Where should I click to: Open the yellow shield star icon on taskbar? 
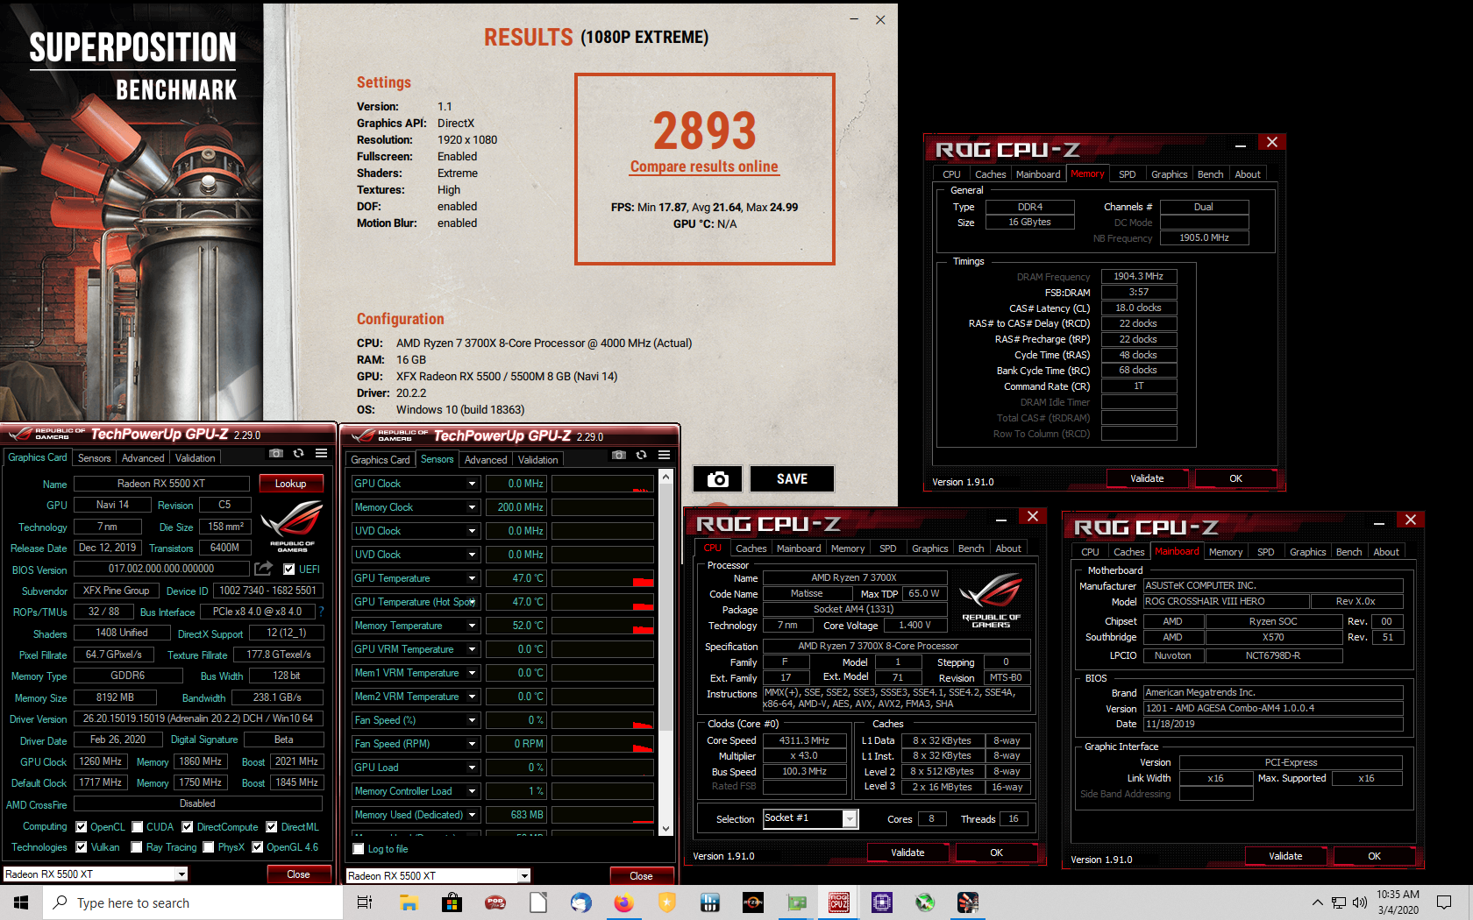(x=667, y=902)
